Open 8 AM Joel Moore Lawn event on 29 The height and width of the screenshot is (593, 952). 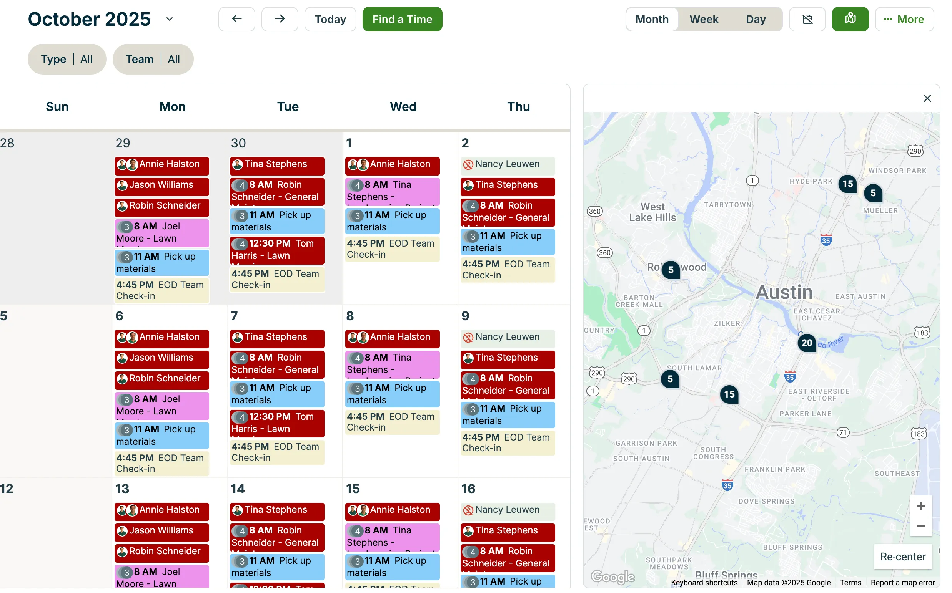click(x=162, y=233)
